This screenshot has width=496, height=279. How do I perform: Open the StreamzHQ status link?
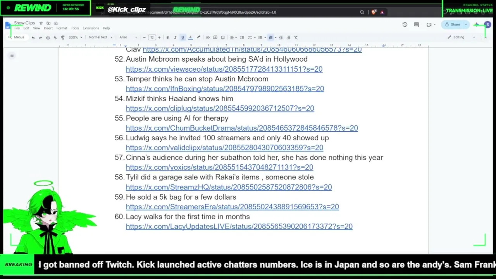[x=229, y=187]
